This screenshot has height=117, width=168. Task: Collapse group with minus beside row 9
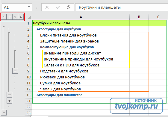(x=15, y=71)
